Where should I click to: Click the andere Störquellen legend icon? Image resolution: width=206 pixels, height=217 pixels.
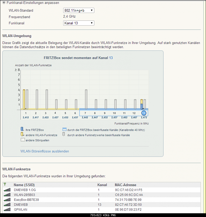point(22,140)
